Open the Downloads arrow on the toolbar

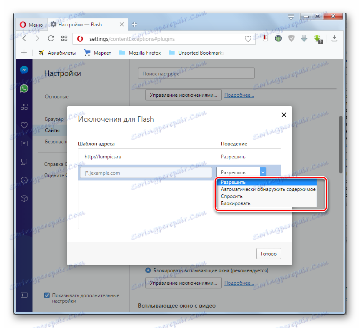click(x=334, y=38)
